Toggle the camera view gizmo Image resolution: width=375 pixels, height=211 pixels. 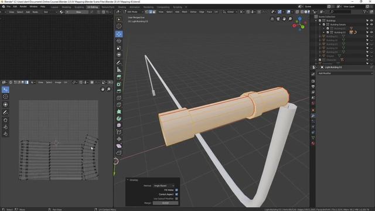[278, 19]
